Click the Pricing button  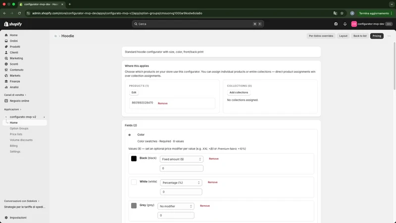click(377, 36)
